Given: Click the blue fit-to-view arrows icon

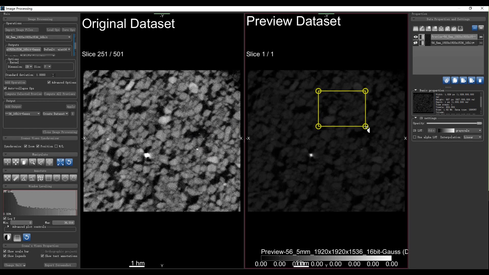Looking at the screenshot, I should coord(60,162).
